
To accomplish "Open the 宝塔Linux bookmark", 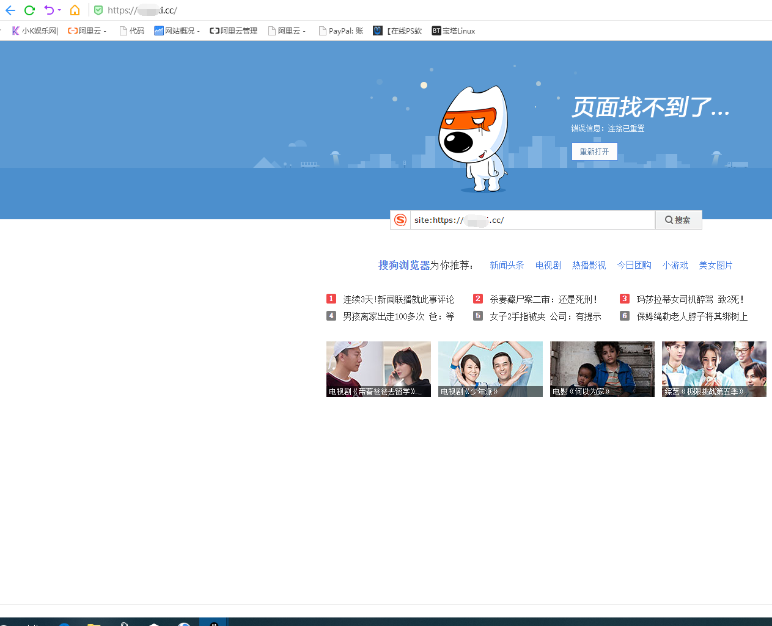I will [x=453, y=31].
